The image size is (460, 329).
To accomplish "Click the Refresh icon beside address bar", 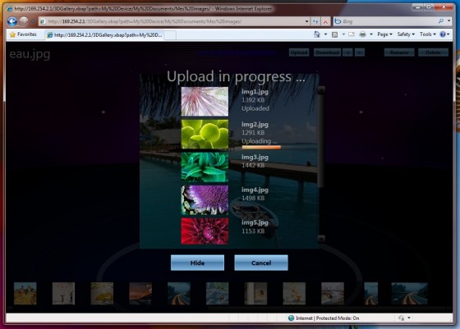I will coord(315,21).
